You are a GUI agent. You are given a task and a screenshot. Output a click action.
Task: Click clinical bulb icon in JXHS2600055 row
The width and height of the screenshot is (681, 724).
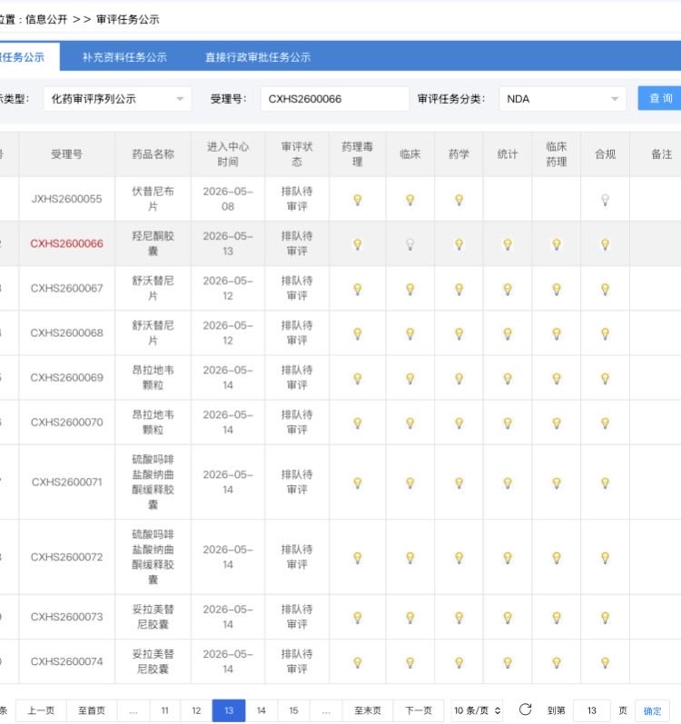point(410,200)
